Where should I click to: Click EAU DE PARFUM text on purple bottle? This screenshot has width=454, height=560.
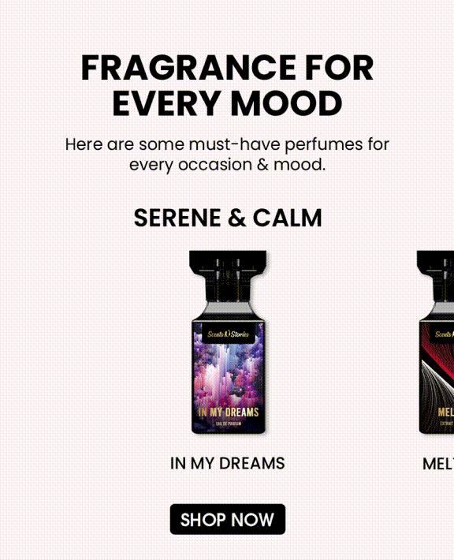coord(229,424)
